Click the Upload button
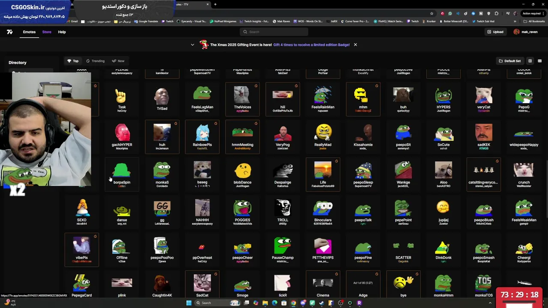 tap(495, 32)
